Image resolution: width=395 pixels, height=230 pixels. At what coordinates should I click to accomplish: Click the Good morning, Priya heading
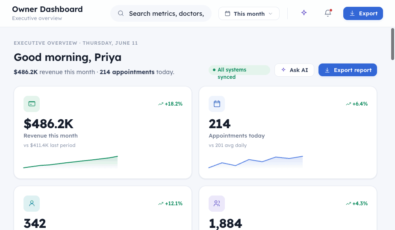tap(68, 57)
